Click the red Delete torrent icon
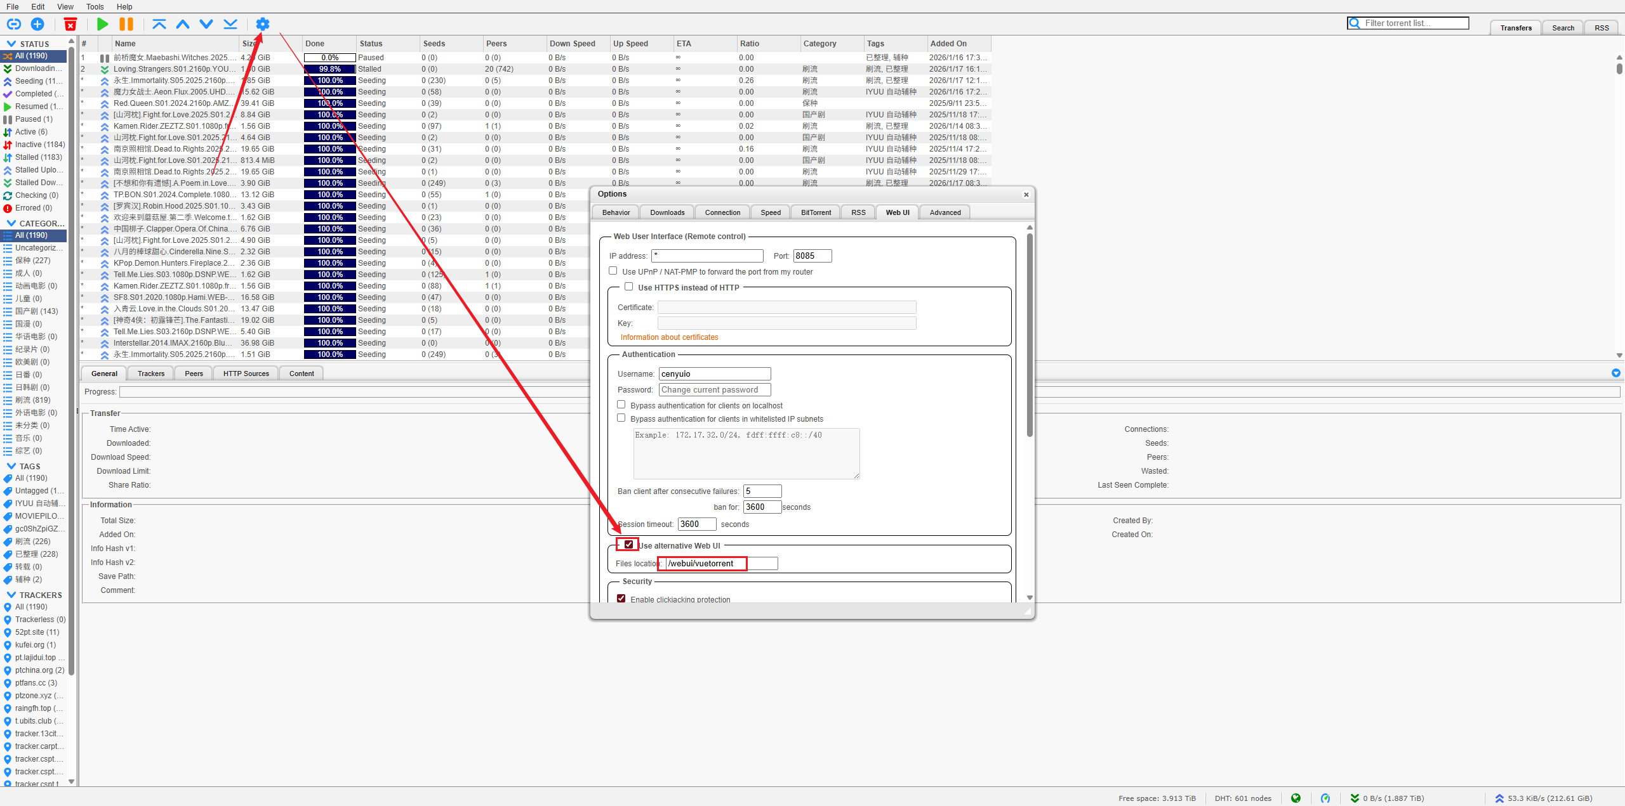 70,24
